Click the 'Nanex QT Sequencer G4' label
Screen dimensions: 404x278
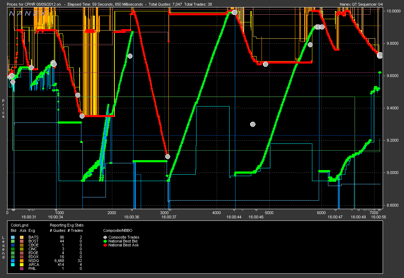tap(361, 4)
